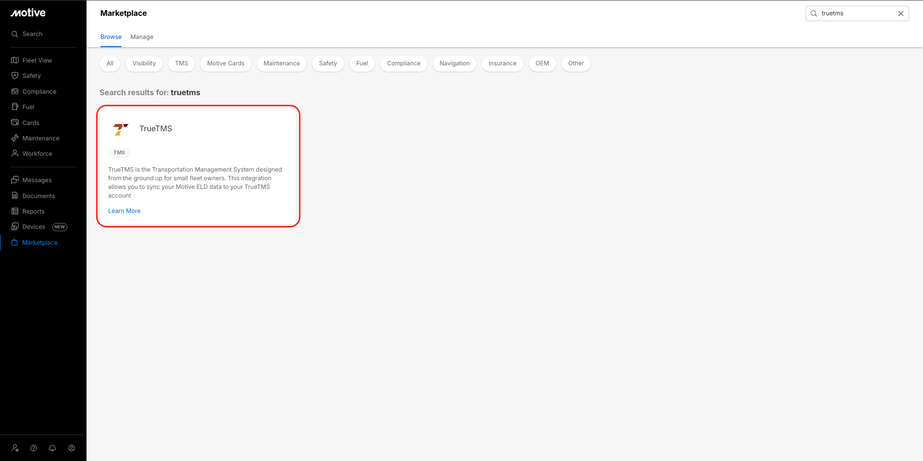Go to Safety in sidebar
This screenshot has width=923, height=461.
point(32,76)
